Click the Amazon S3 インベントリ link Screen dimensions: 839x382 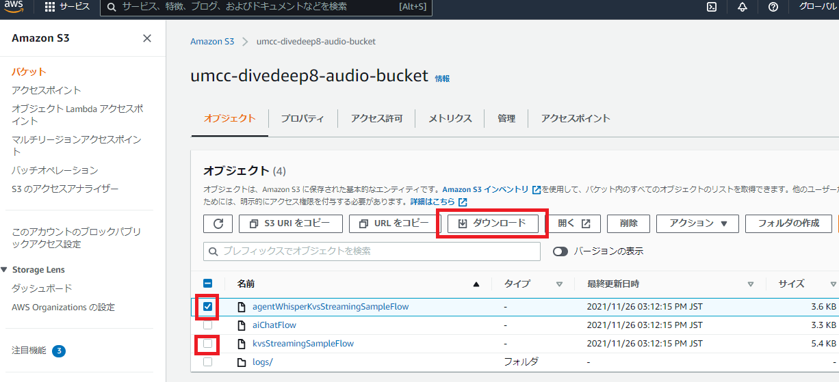pyautogui.click(x=485, y=189)
